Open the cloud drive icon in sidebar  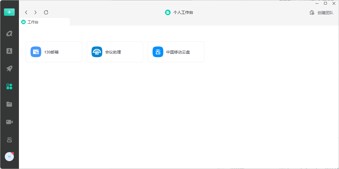9,140
